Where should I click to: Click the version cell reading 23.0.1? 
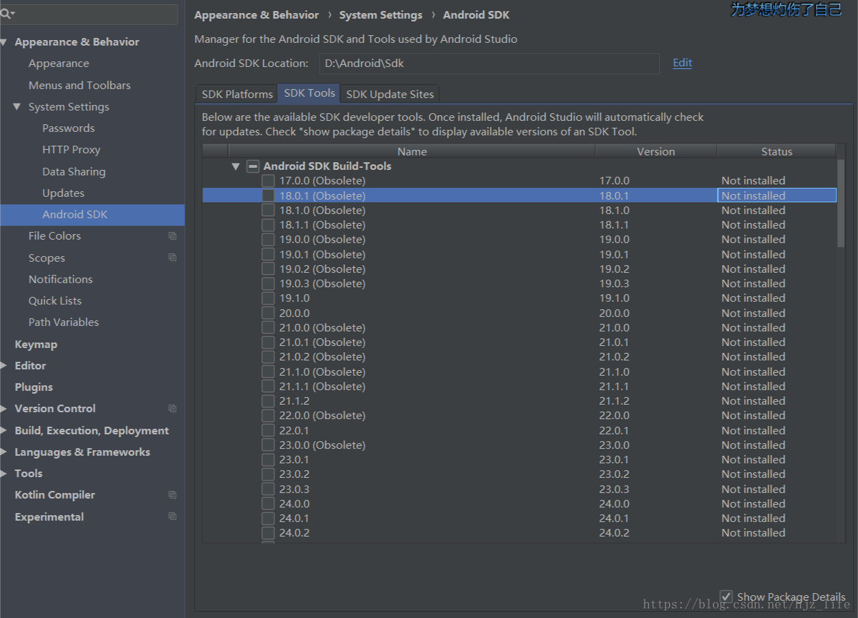(x=614, y=460)
